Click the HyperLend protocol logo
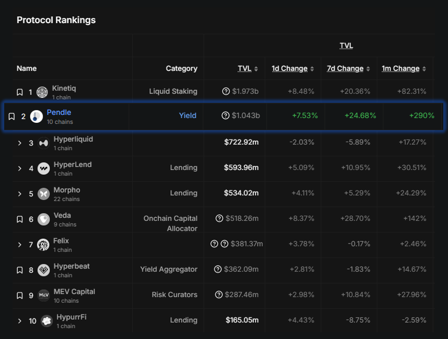This screenshot has width=448, height=339. pyautogui.click(x=44, y=168)
